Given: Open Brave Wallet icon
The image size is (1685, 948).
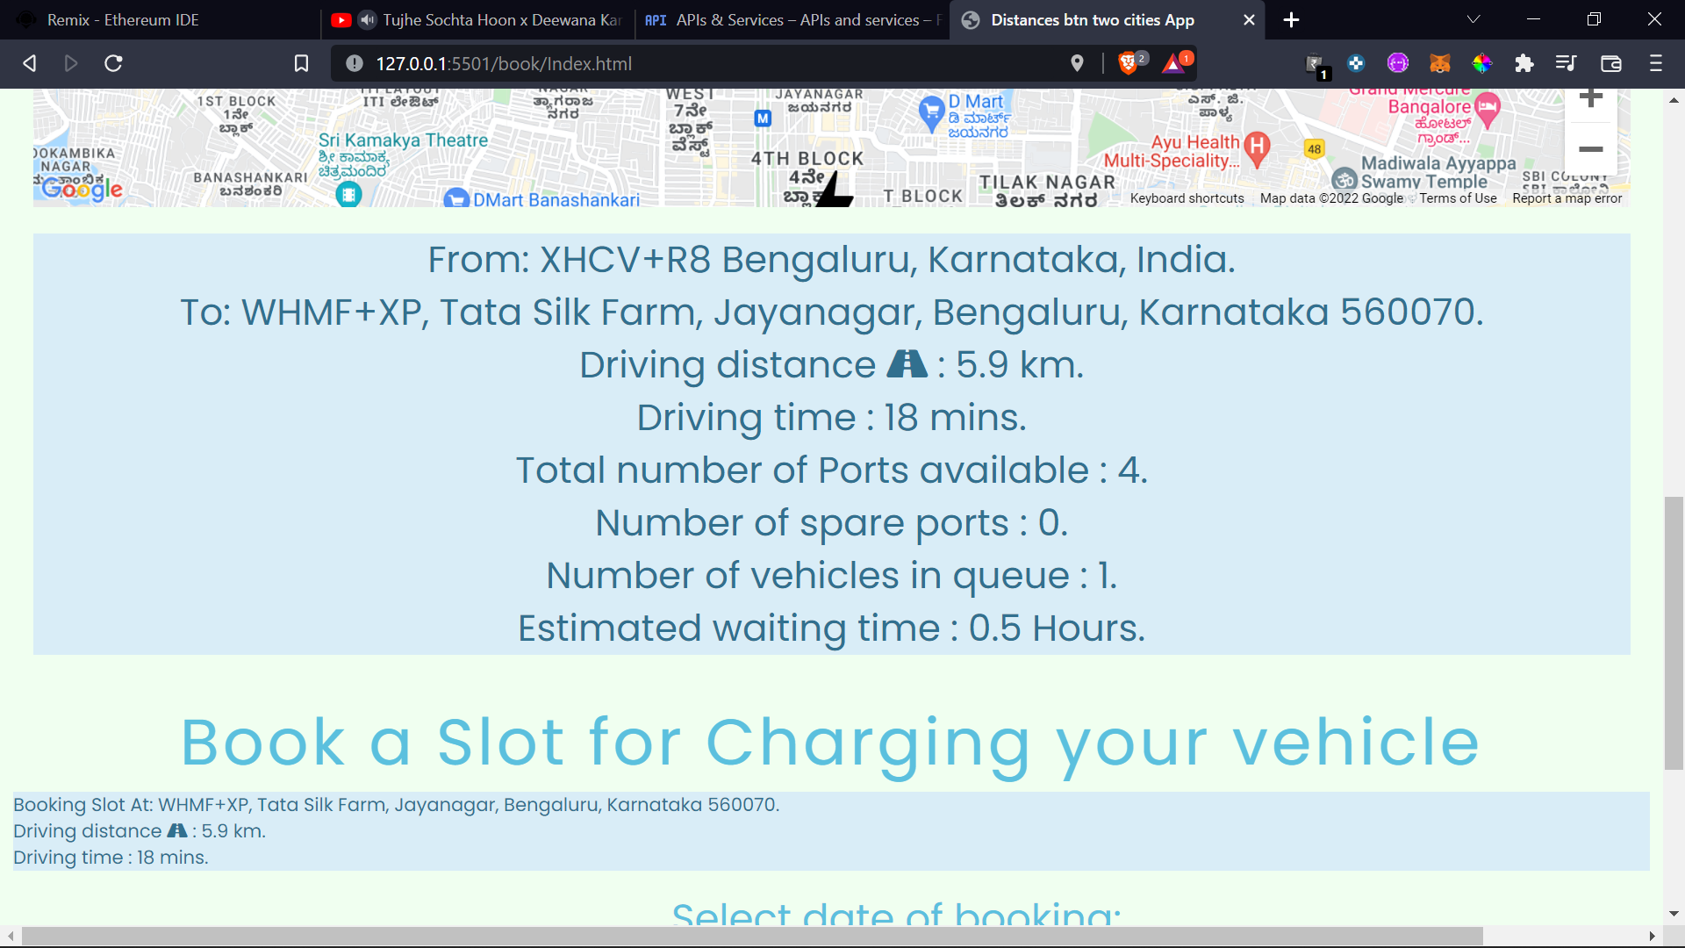Looking at the screenshot, I should (1611, 63).
